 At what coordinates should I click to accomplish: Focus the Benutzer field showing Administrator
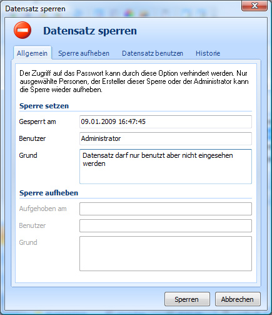pos(166,138)
